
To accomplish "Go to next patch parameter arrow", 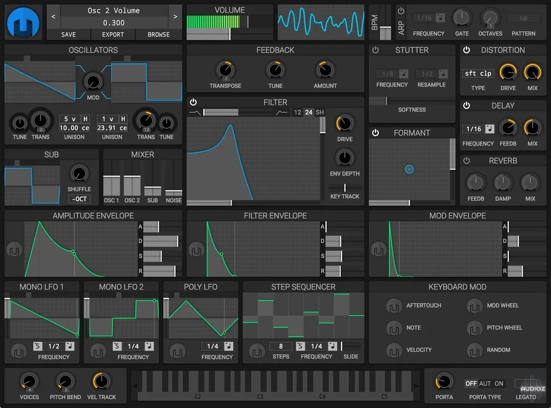I will (176, 17).
